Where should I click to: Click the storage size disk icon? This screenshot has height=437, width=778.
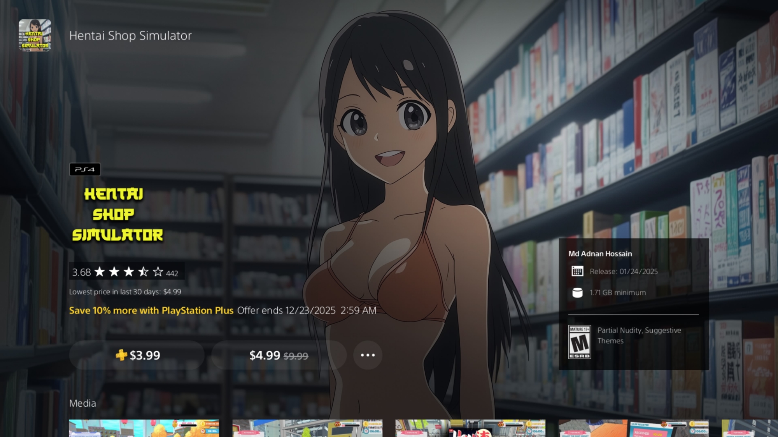point(577,292)
